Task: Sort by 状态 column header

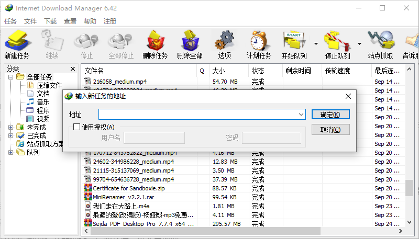Action: click(266, 71)
